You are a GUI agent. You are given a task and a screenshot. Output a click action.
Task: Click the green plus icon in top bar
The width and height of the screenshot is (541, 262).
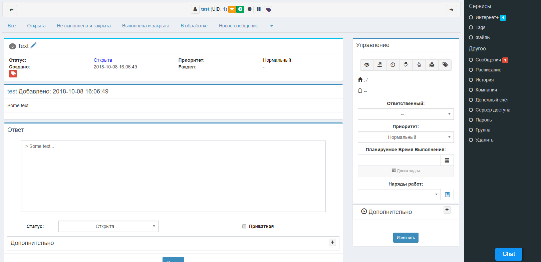tap(240, 9)
